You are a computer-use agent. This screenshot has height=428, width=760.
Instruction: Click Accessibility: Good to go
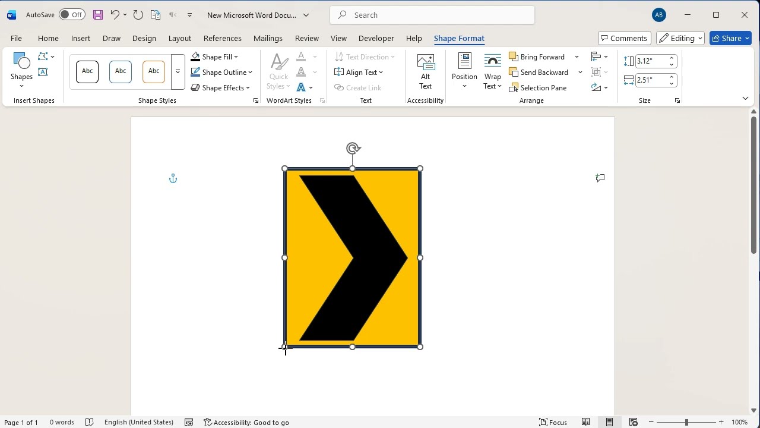(246, 422)
